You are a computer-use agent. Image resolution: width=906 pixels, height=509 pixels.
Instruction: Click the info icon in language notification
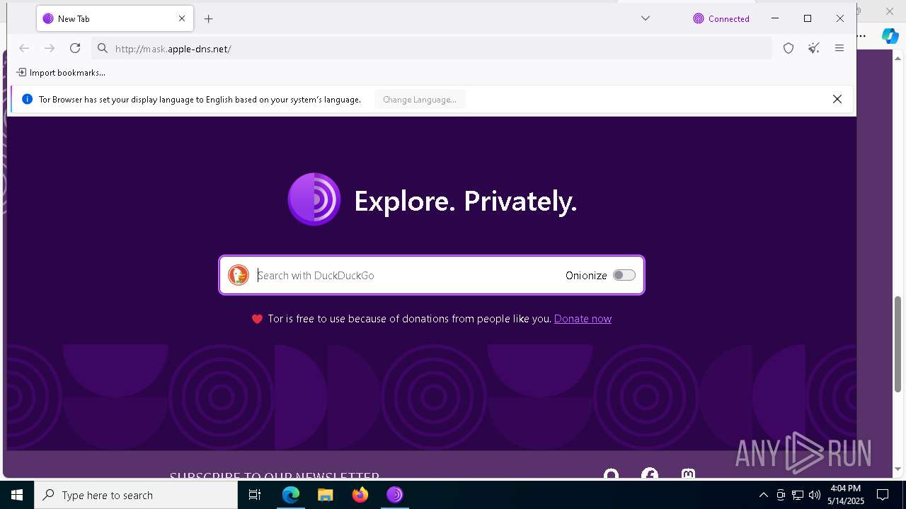click(27, 100)
